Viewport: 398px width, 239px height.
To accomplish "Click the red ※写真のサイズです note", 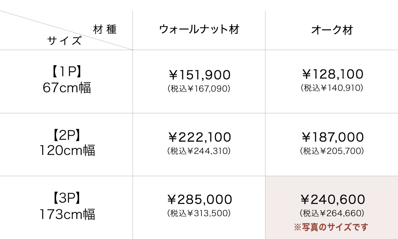I will [331, 227].
